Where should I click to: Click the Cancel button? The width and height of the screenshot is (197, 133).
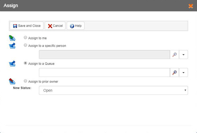tap(55, 26)
